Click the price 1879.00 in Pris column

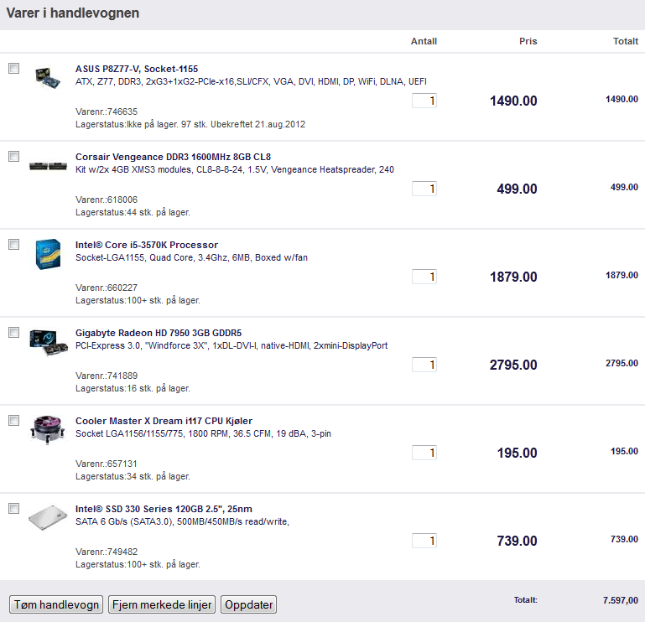(513, 277)
